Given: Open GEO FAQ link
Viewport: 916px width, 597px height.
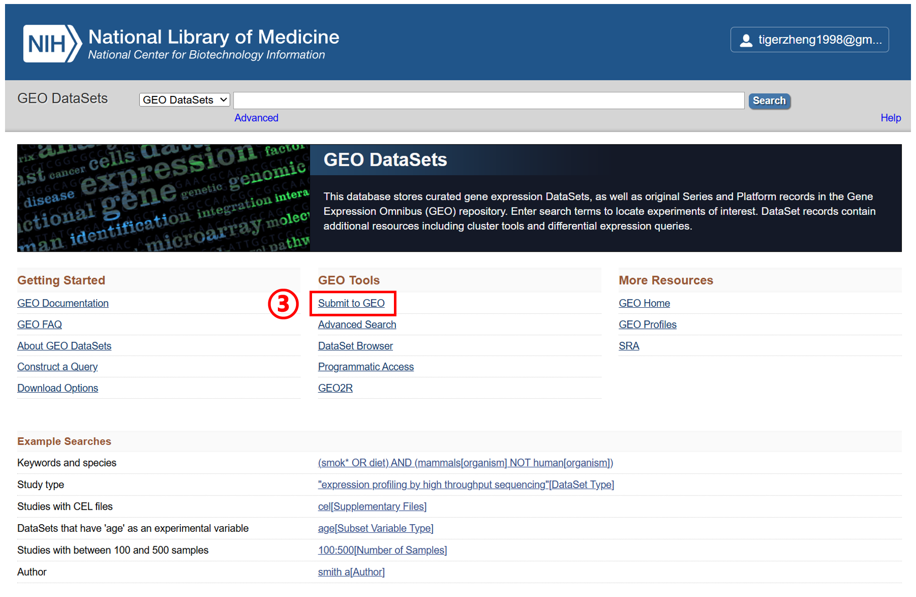Looking at the screenshot, I should tap(40, 324).
